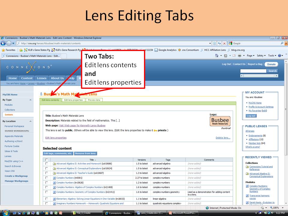The width and height of the screenshot is (288, 216).
Task: Check the box for Advanced Algebra II: Teacher's Guide
Action: tap(46, 173)
